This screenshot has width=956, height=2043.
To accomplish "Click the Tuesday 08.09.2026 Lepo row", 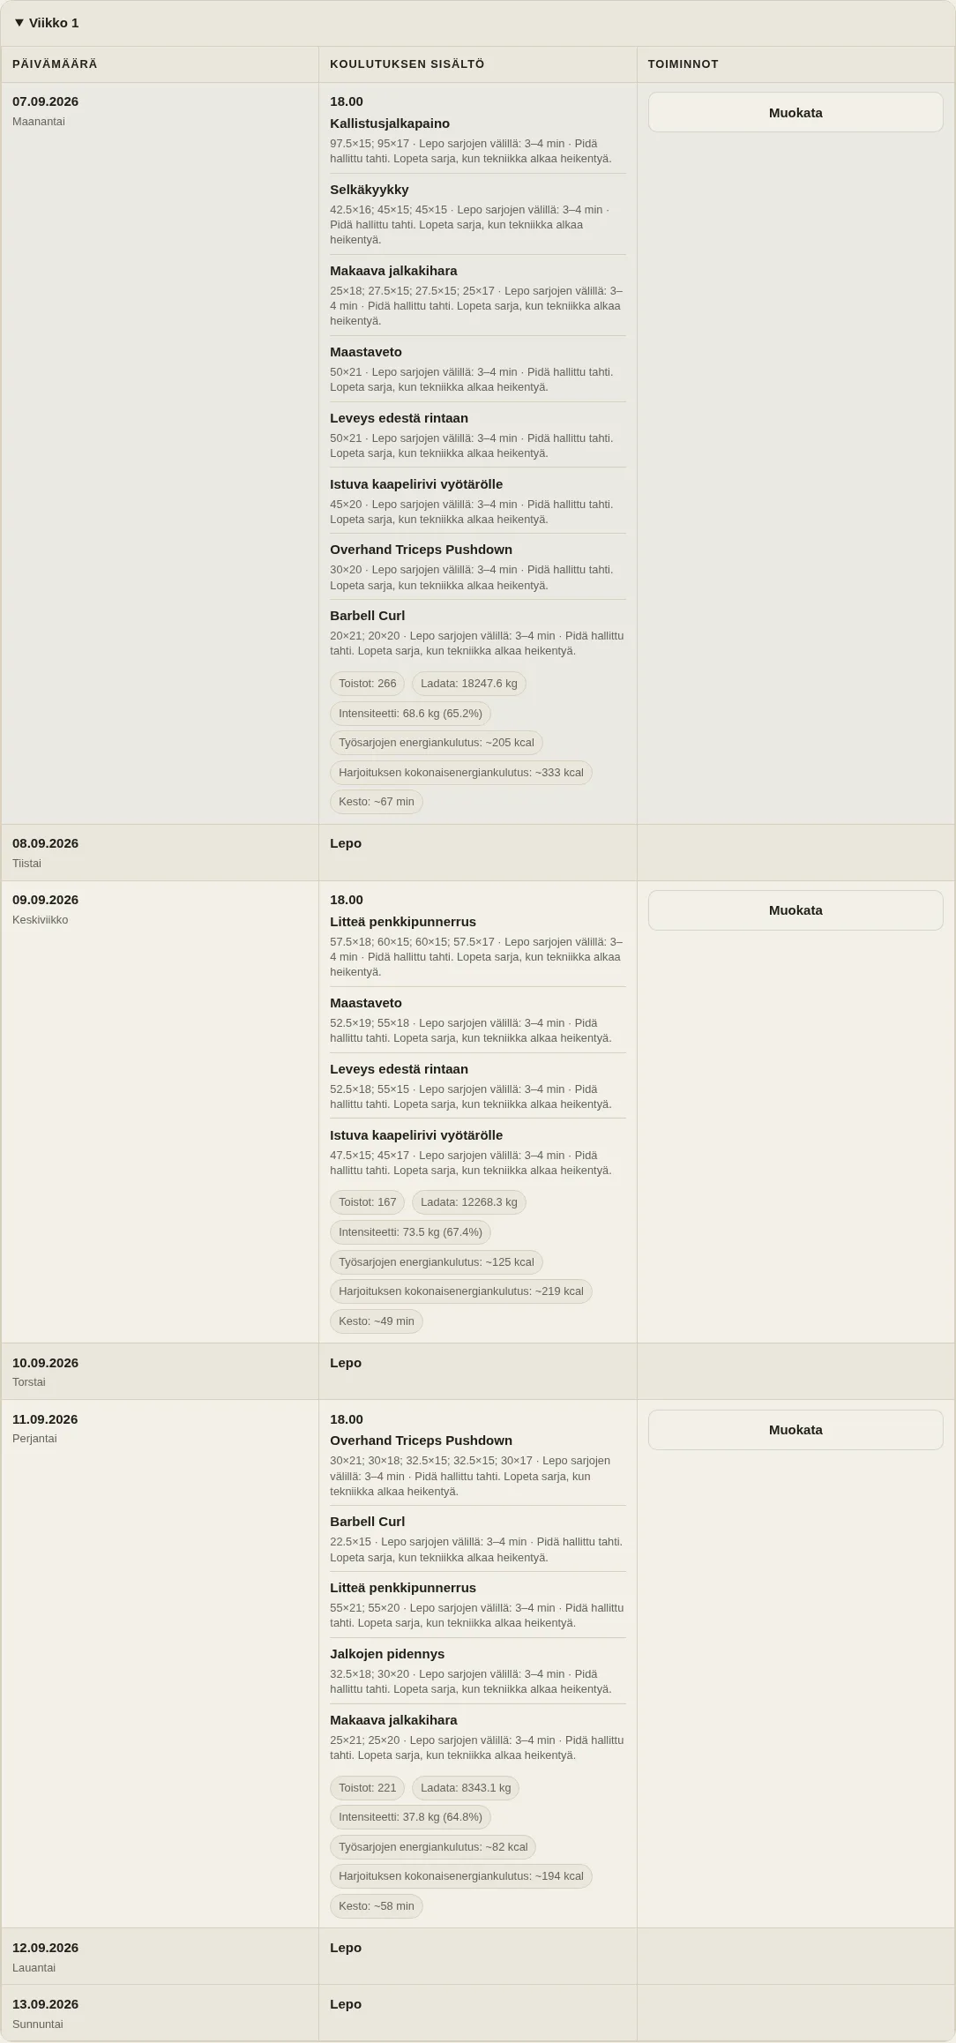I will tap(477, 852).
